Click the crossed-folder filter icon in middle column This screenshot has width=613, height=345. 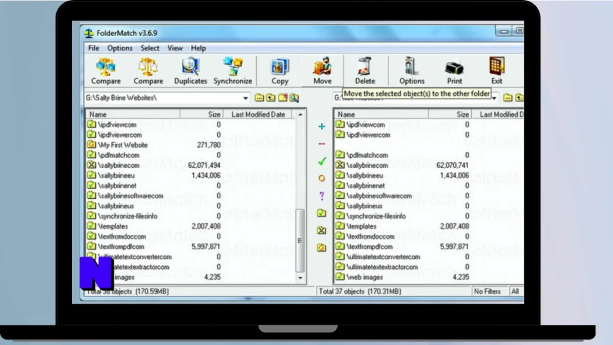(321, 231)
